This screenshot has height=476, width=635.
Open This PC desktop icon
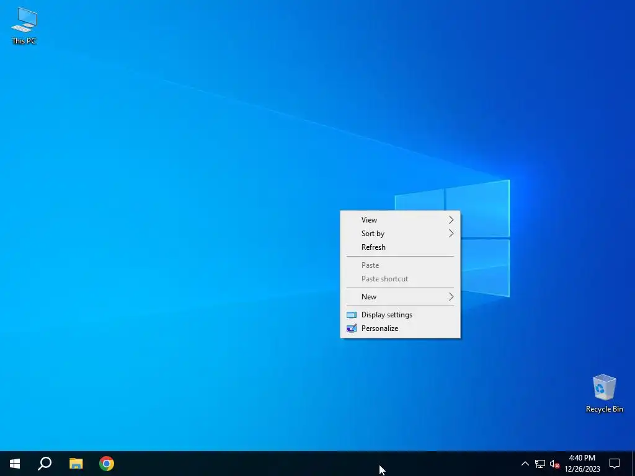click(x=24, y=25)
